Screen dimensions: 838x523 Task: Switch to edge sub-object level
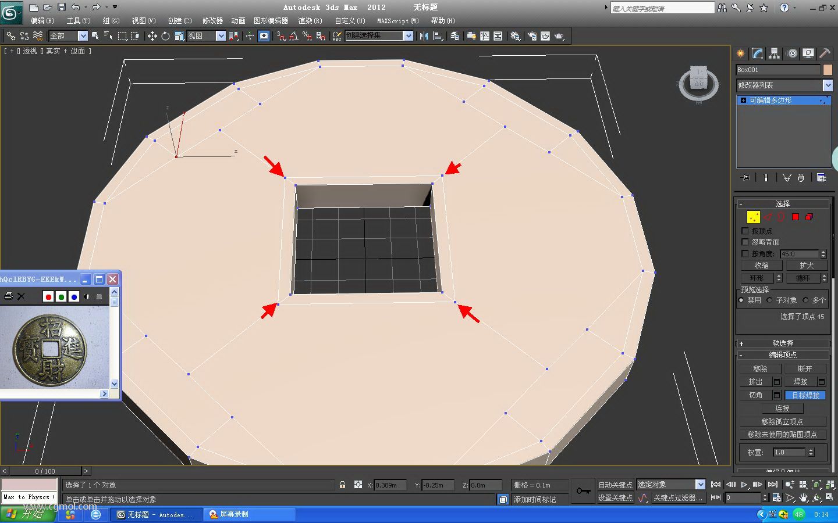coord(768,217)
